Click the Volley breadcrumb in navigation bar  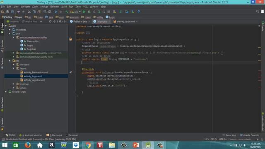click(7, 17)
